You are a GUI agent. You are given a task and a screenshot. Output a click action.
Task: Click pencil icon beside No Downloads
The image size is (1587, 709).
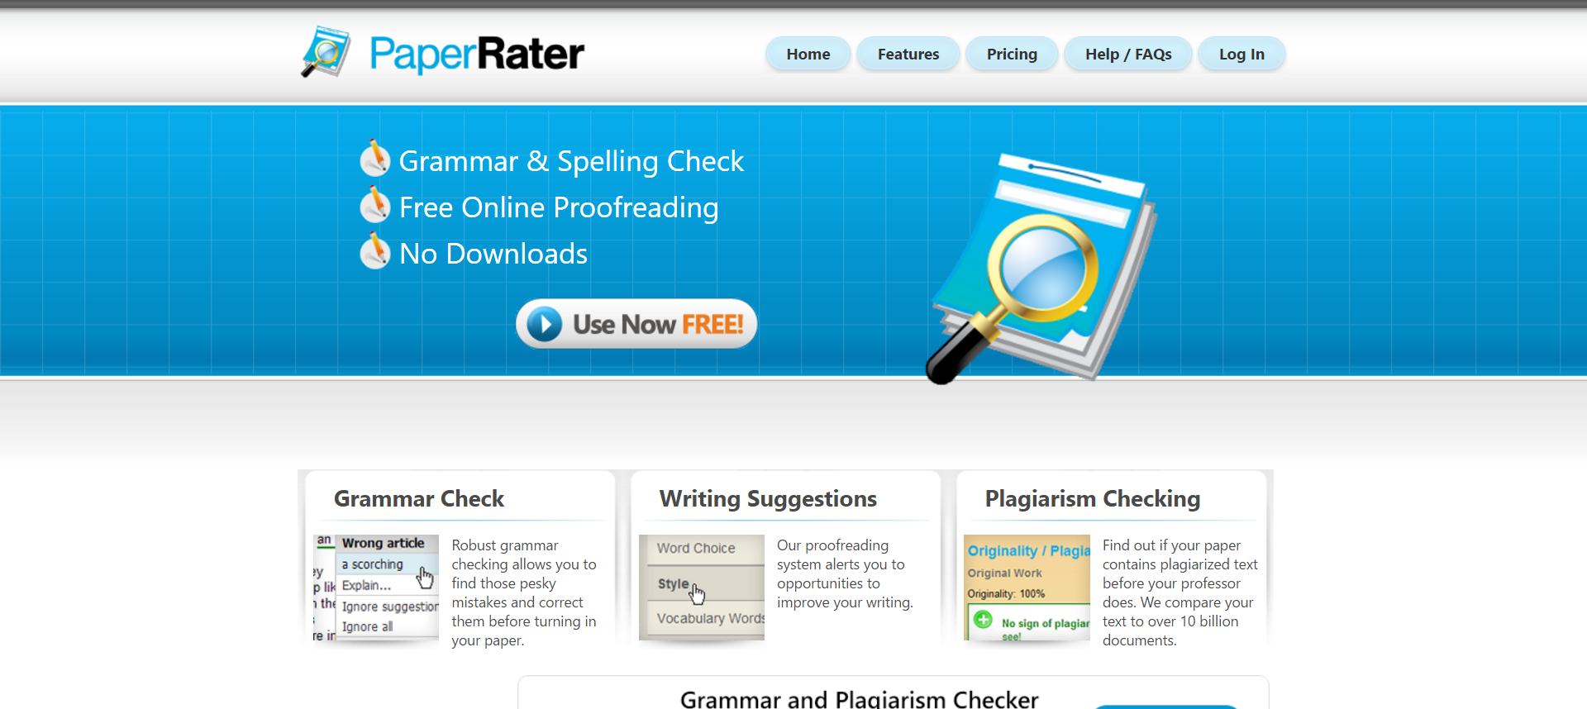(375, 250)
